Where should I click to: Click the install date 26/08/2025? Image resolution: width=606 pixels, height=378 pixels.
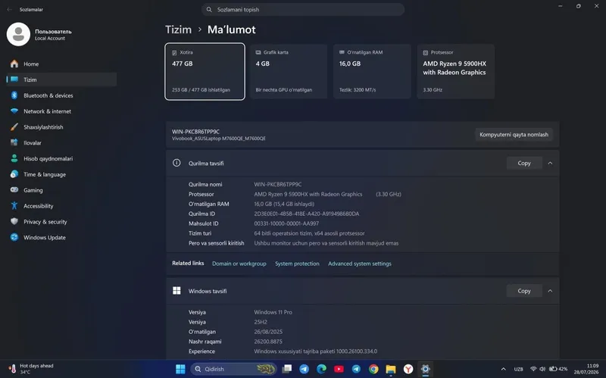pyautogui.click(x=268, y=332)
